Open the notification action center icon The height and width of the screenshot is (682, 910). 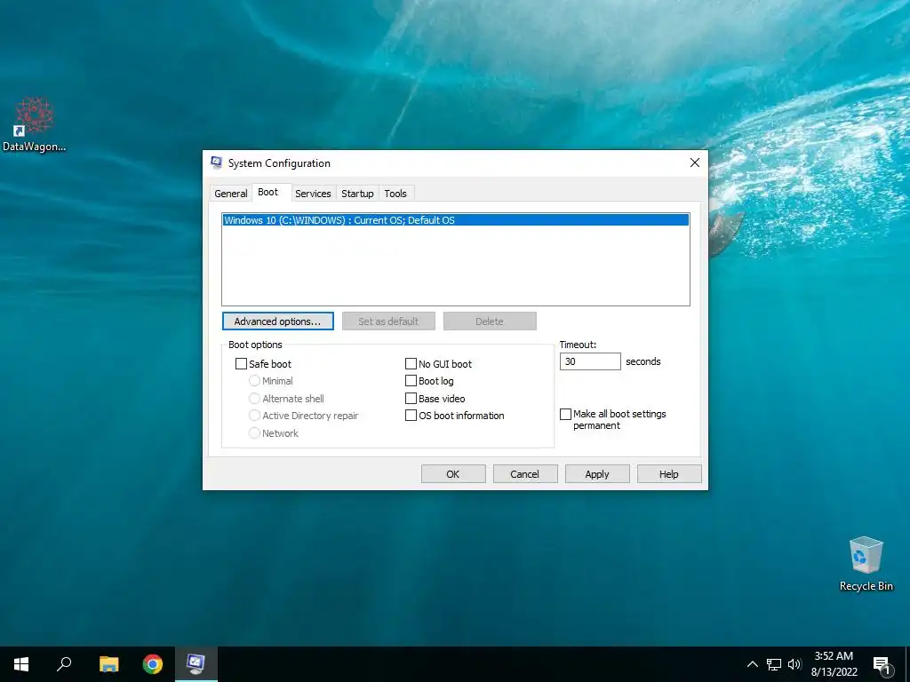tap(882, 665)
